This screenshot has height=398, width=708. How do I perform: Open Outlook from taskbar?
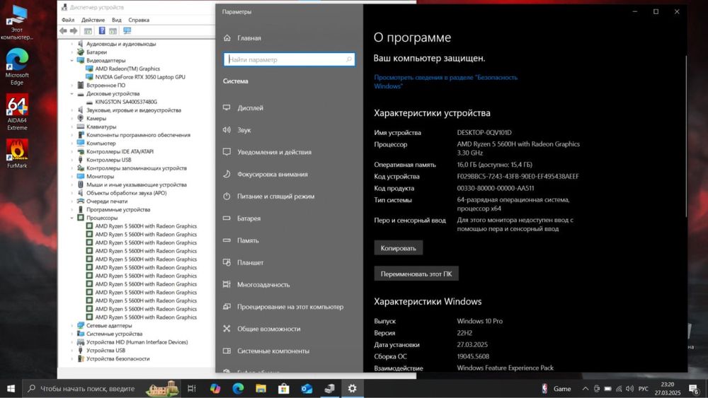[307, 389]
